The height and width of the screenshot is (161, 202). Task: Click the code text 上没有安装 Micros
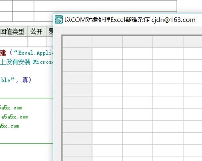pos(26,62)
